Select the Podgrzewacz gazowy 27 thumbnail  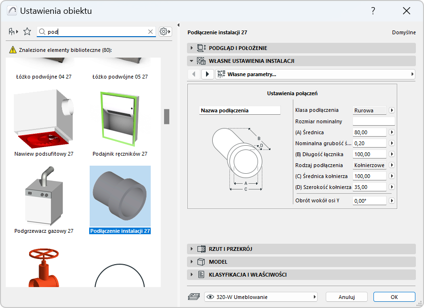[x=44, y=196]
